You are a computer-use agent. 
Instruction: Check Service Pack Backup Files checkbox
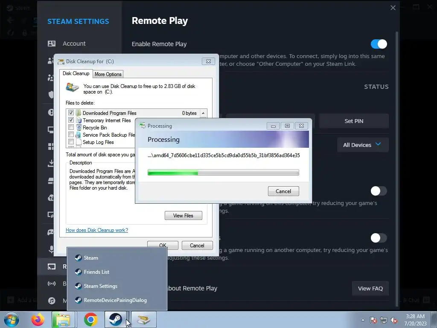tap(71, 135)
